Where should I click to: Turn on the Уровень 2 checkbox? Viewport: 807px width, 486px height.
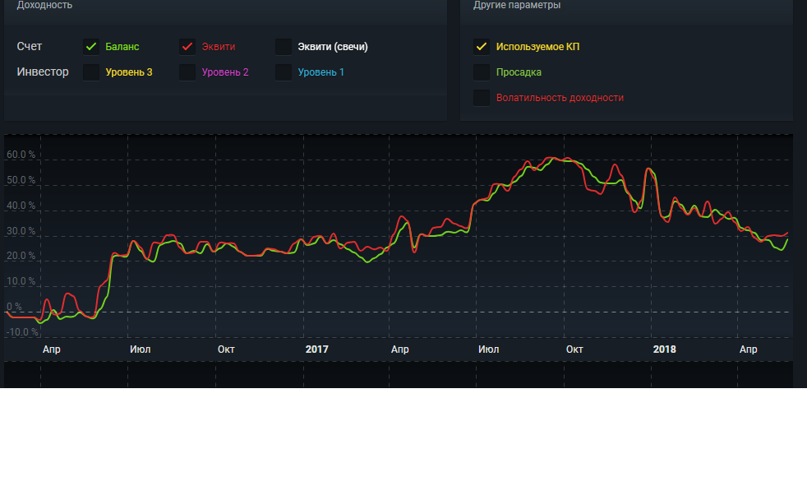(187, 72)
